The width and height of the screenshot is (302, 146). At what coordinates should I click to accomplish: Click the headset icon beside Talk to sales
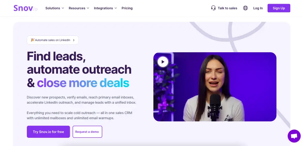pyautogui.click(x=213, y=8)
